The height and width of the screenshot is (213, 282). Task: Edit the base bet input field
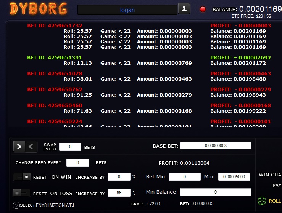[x=216, y=146]
